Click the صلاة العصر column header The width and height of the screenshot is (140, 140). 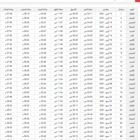click(43, 10)
